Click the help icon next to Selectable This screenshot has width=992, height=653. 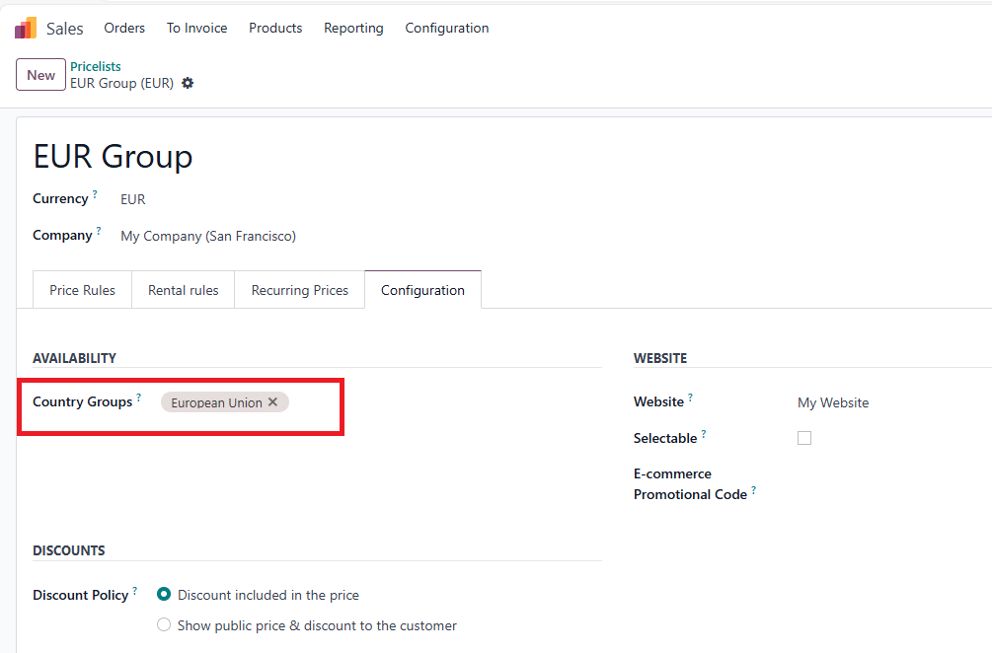[704, 435]
